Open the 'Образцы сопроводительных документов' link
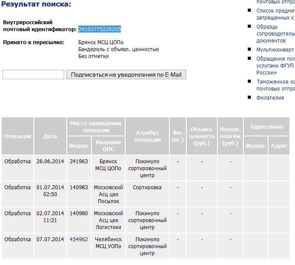The image size is (295, 265). (x=276, y=33)
